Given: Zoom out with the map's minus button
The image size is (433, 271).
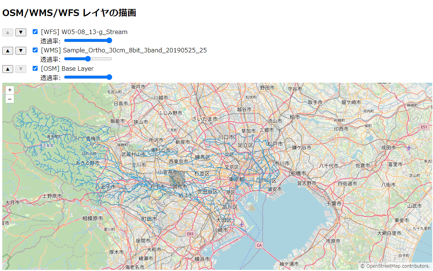Looking at the screenshot, I should pyautogui.click(x=9, y=99).
